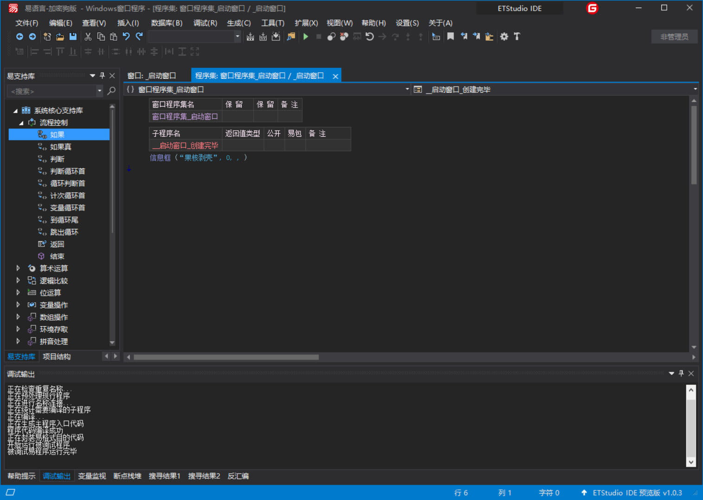Open IDE settings with the gear icon
The image size is (703, 500).
504,37
